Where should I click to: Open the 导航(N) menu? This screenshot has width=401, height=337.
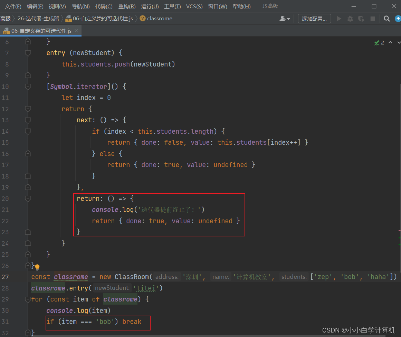80,7
